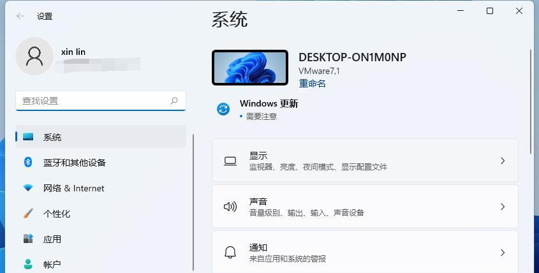539x273 pixels.
Task: Click the sidebar vertical scrollbar
Action: 193,202
